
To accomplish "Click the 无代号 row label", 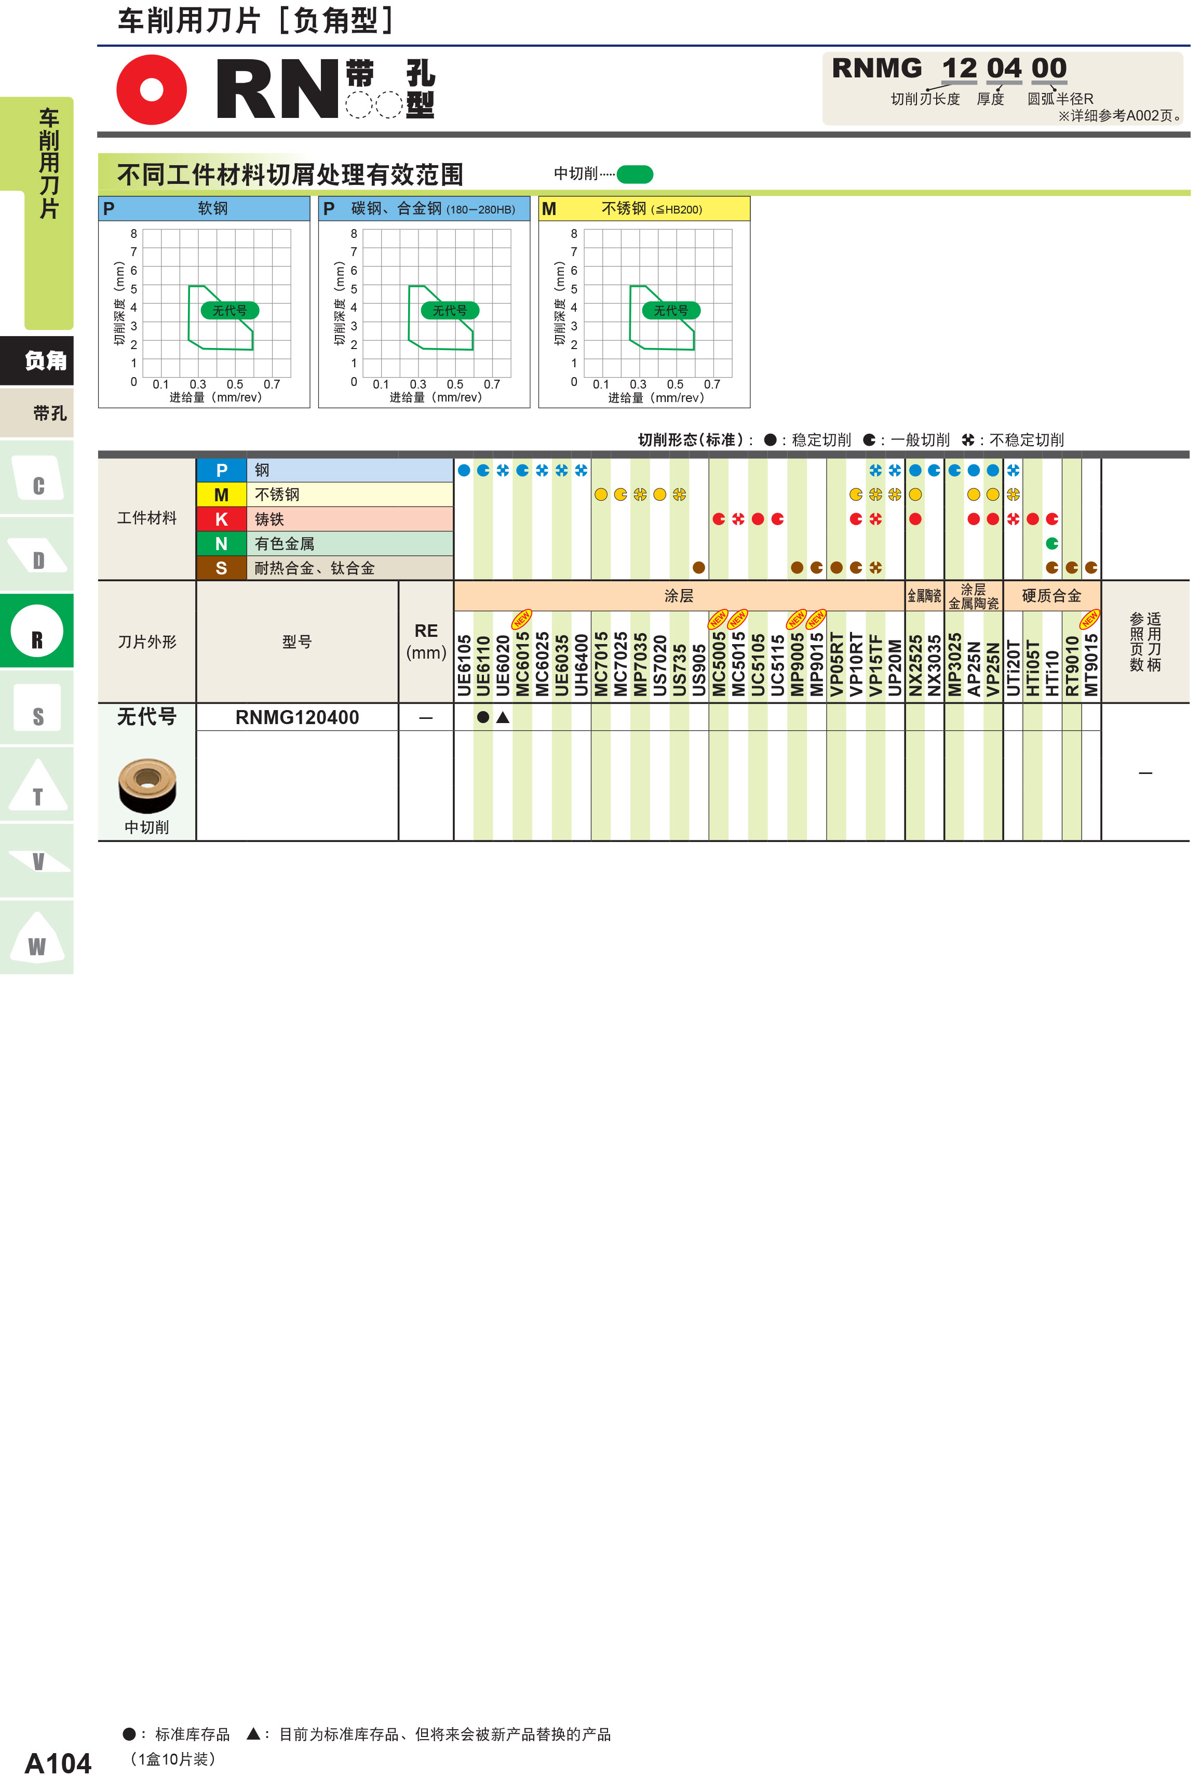I will (147, 716).
